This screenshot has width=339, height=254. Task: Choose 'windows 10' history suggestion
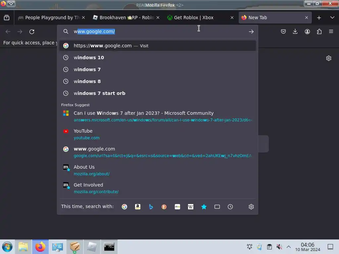click(x=157, y=58)
